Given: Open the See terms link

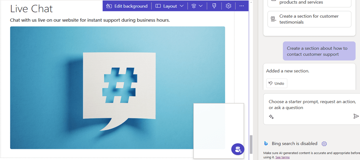Looking at the screenshot, I should [282, 157].
